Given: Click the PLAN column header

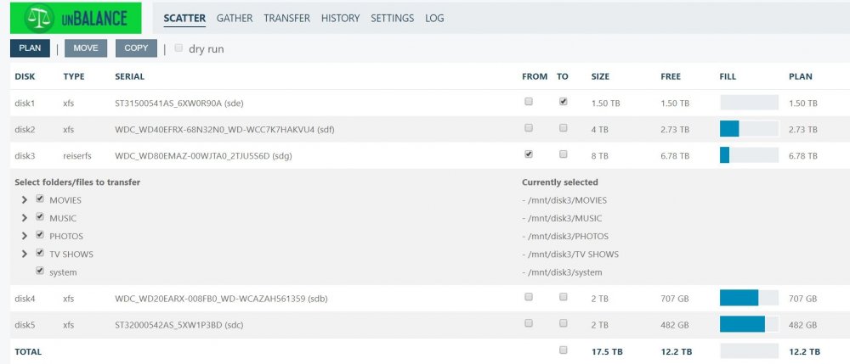Looking at the screenshot, I should pos(800,77).
